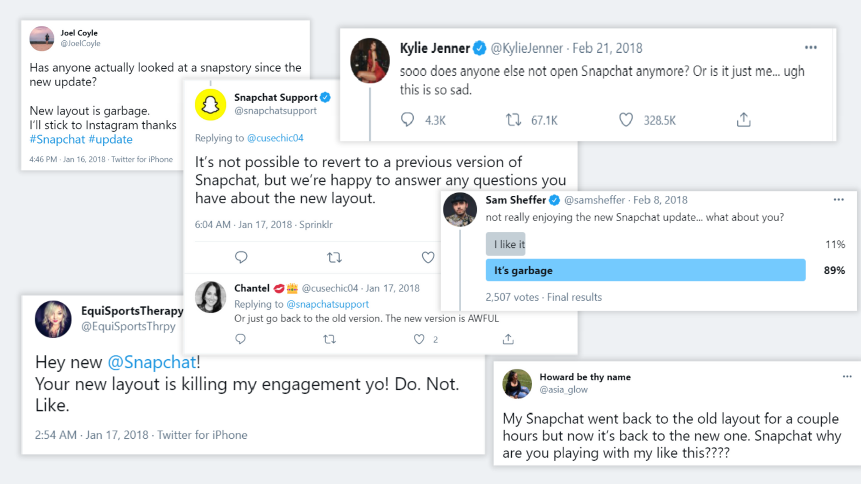
Task: Open the @cusechic04 reply mention link
Action: [275, 138]
